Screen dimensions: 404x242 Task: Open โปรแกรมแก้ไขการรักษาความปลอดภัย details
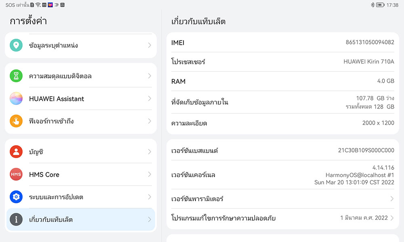[x=283, y=218]
